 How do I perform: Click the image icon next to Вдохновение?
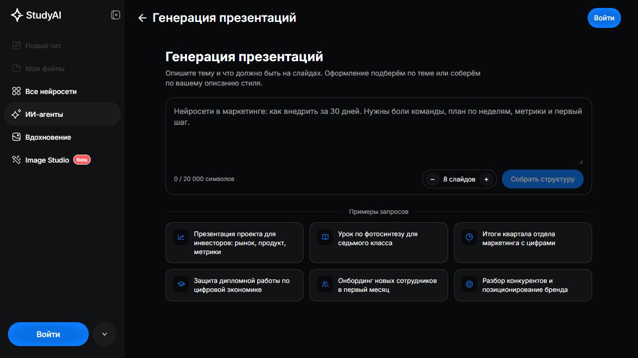16,137
